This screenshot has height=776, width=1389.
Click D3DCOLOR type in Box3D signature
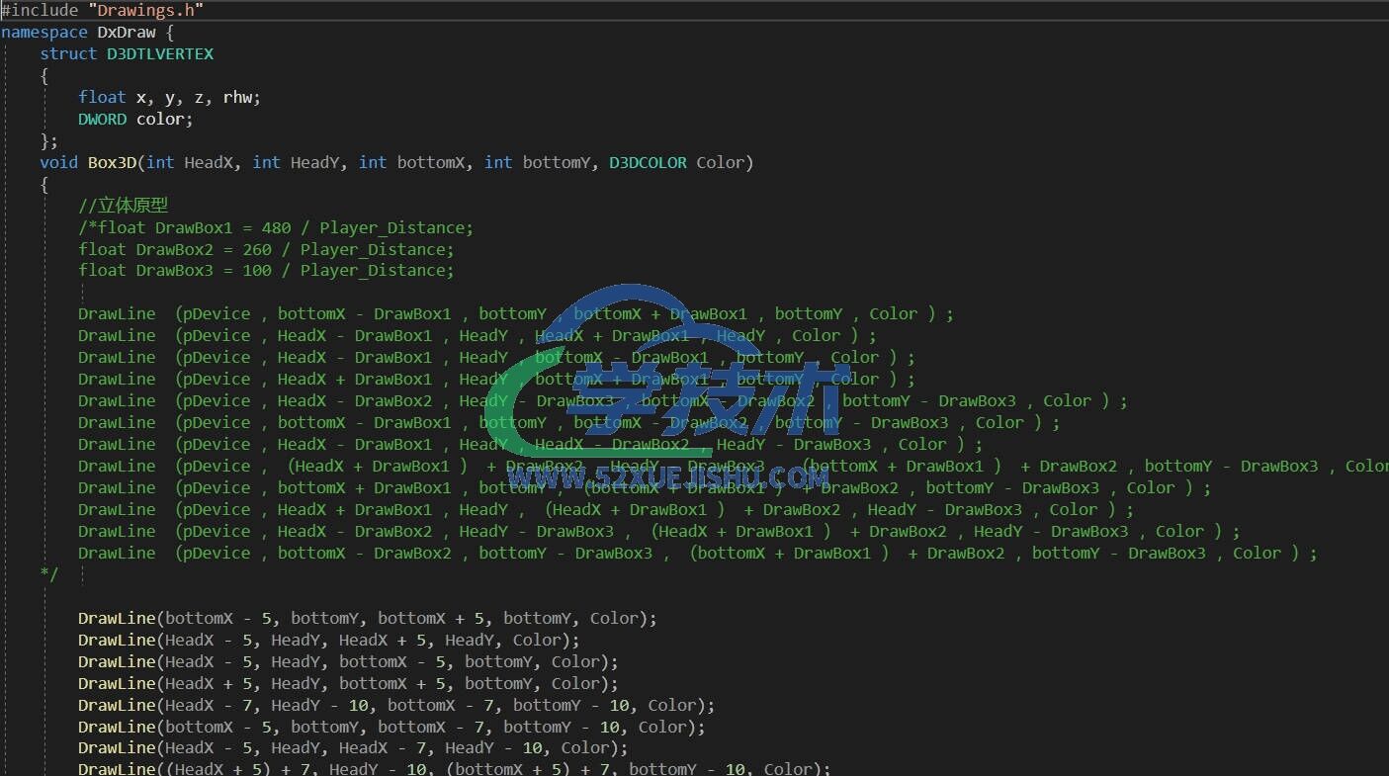pyautogui.click(x=648, y=162)
